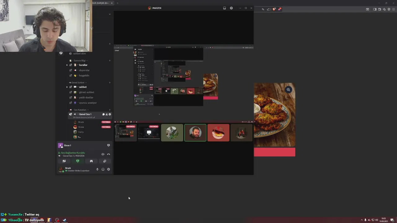The image size is (397, 223).
Task: Open browser wallet icon
Action: coord(380,9)
